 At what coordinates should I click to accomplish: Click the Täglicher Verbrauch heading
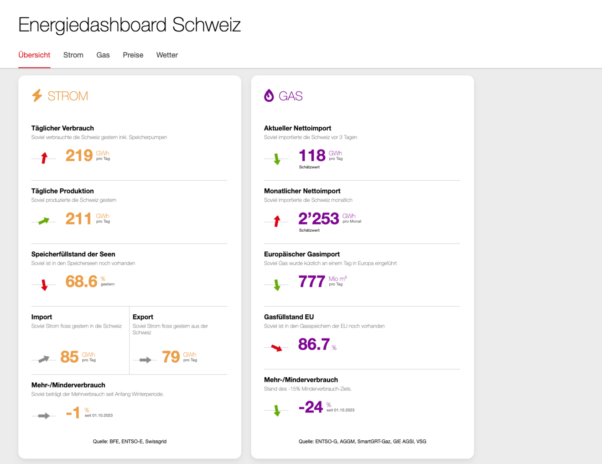(62, 128)
